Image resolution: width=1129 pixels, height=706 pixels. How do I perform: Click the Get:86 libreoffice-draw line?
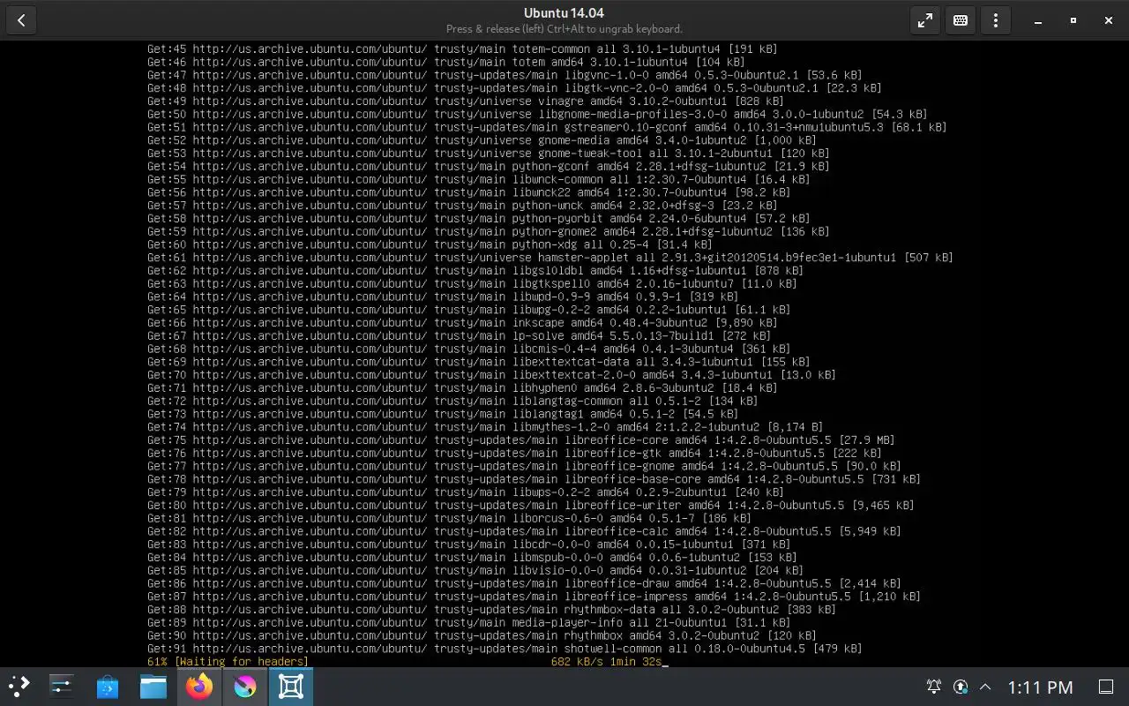click(x=525, y=584)
